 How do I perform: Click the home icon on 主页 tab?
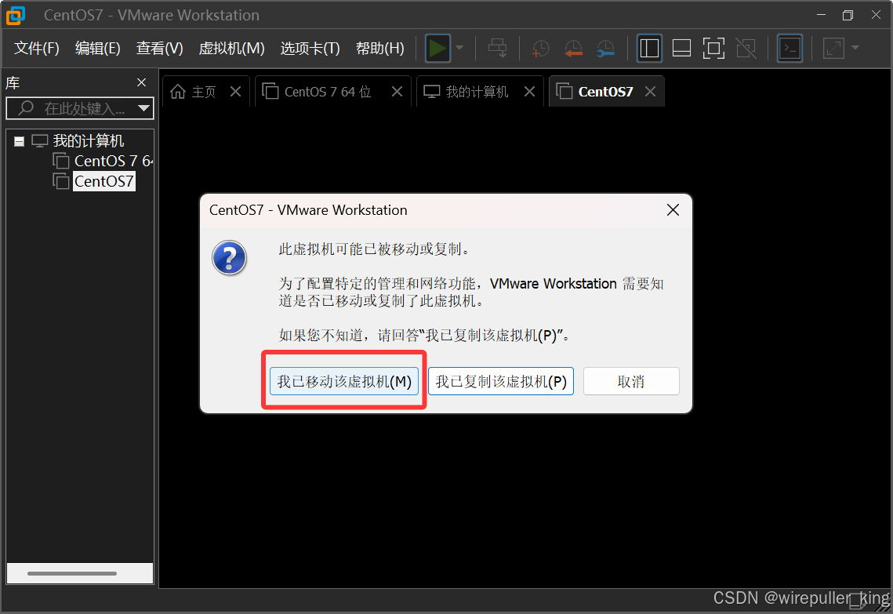[178, 92]
